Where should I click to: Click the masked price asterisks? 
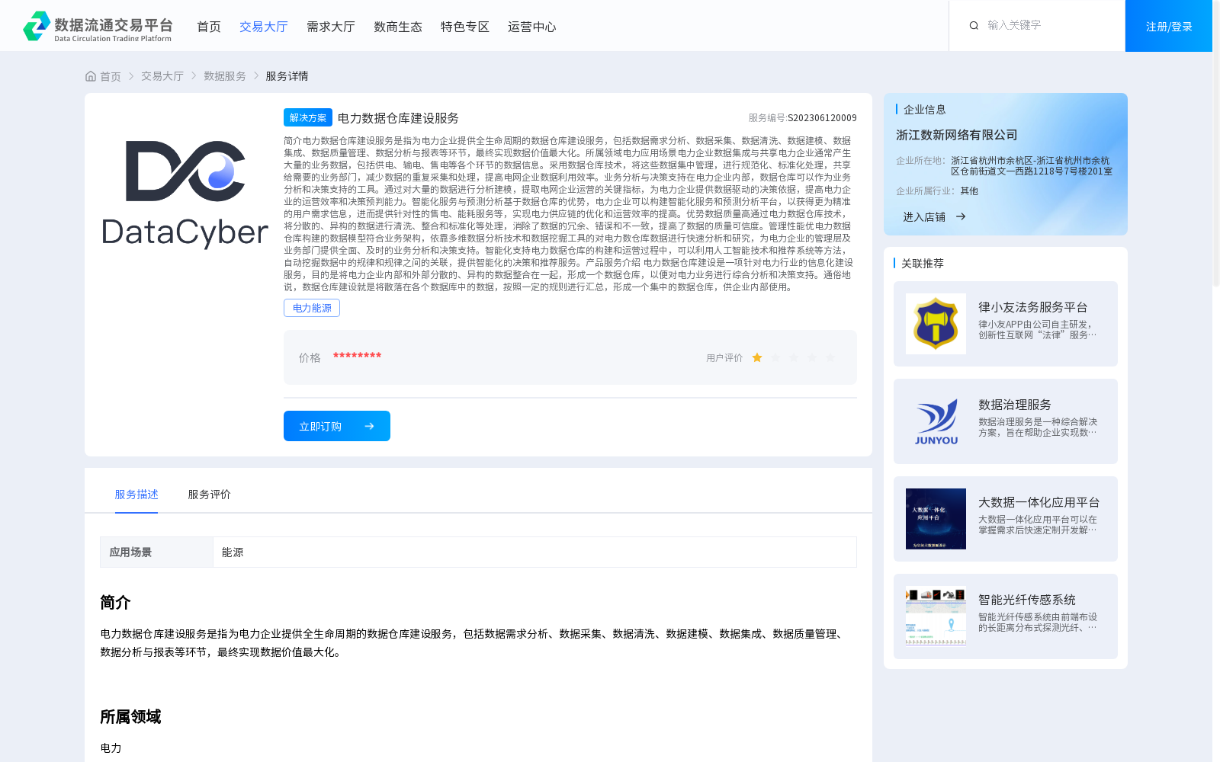point(357,356)
